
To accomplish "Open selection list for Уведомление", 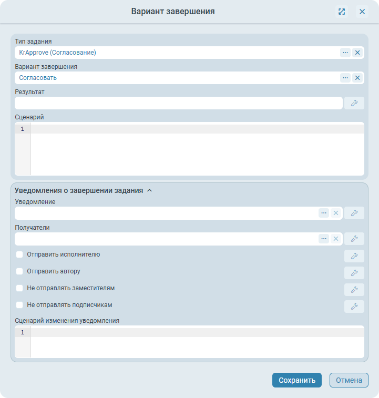I will pyautogui.click(x=324, y=213).
